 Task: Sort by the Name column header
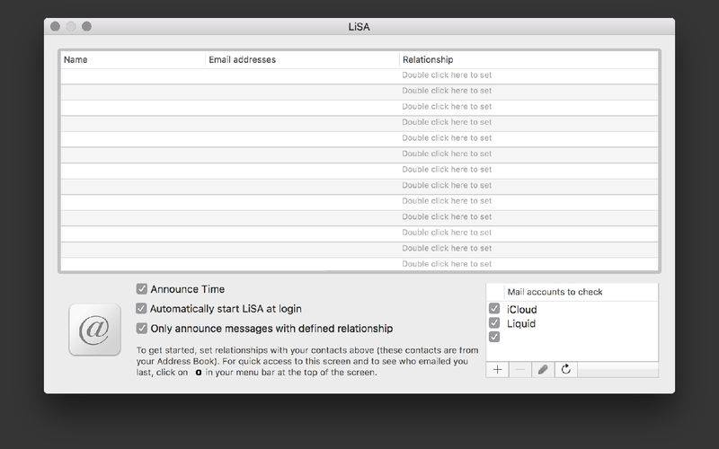(133, 59)
